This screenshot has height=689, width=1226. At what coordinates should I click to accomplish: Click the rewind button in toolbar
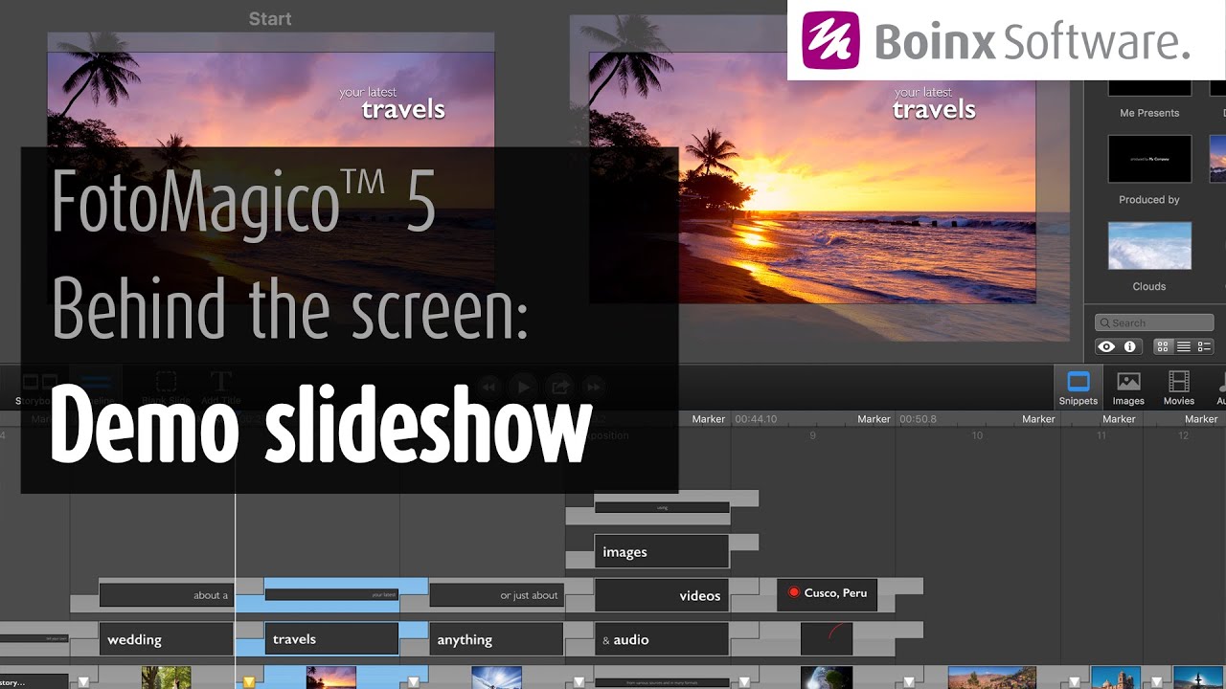pos(488,387)
